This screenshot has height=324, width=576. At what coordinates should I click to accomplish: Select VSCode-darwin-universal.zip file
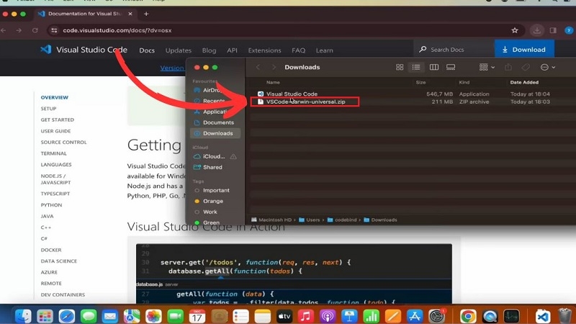[x=305, y=102]
